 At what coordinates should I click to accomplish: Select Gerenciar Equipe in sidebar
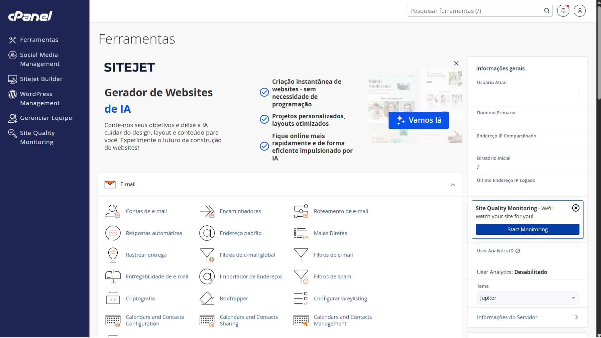[x=46, y=118]
